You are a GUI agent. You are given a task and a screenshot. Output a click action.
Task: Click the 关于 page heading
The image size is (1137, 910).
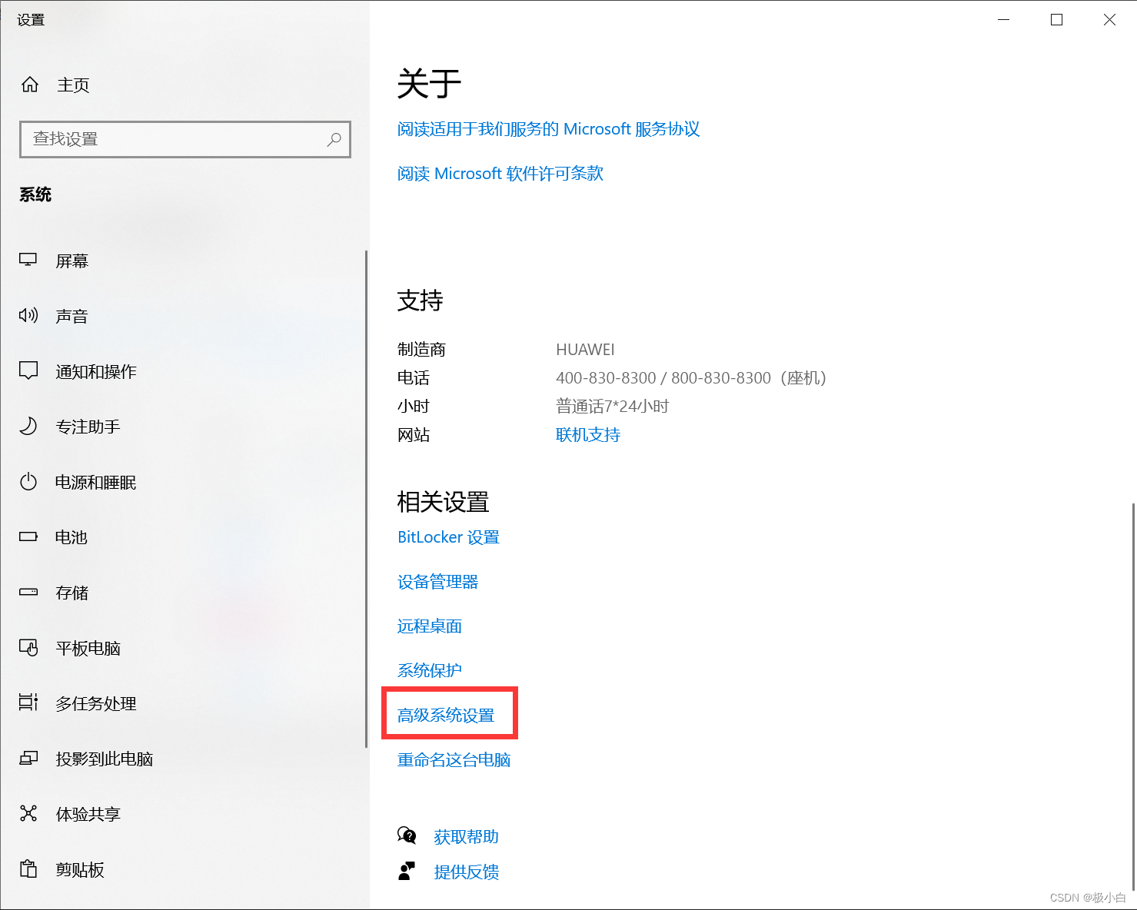click(x=429, y=83)
